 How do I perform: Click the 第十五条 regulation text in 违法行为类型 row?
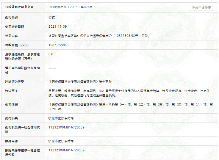[80, 81]
